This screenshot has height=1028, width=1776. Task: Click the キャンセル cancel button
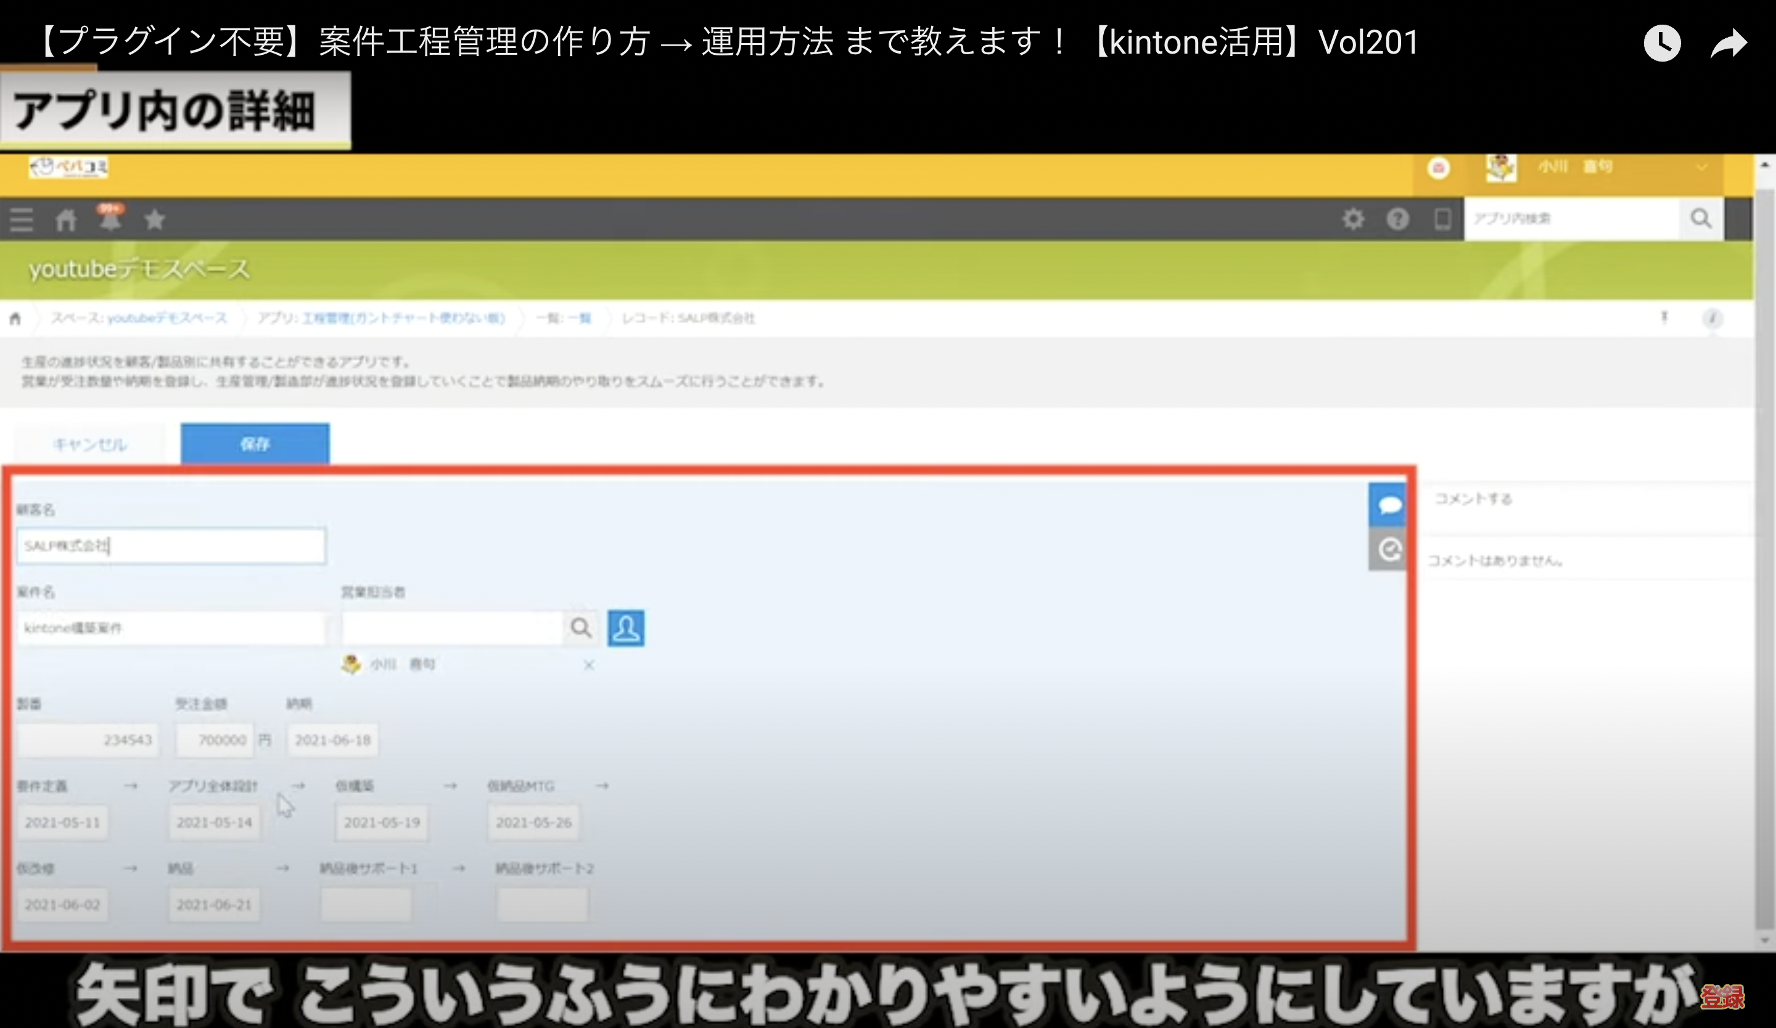(x=89, y=444)
